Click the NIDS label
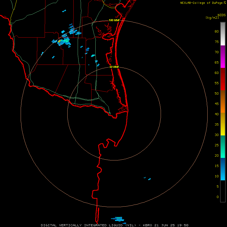 (221, 15)
